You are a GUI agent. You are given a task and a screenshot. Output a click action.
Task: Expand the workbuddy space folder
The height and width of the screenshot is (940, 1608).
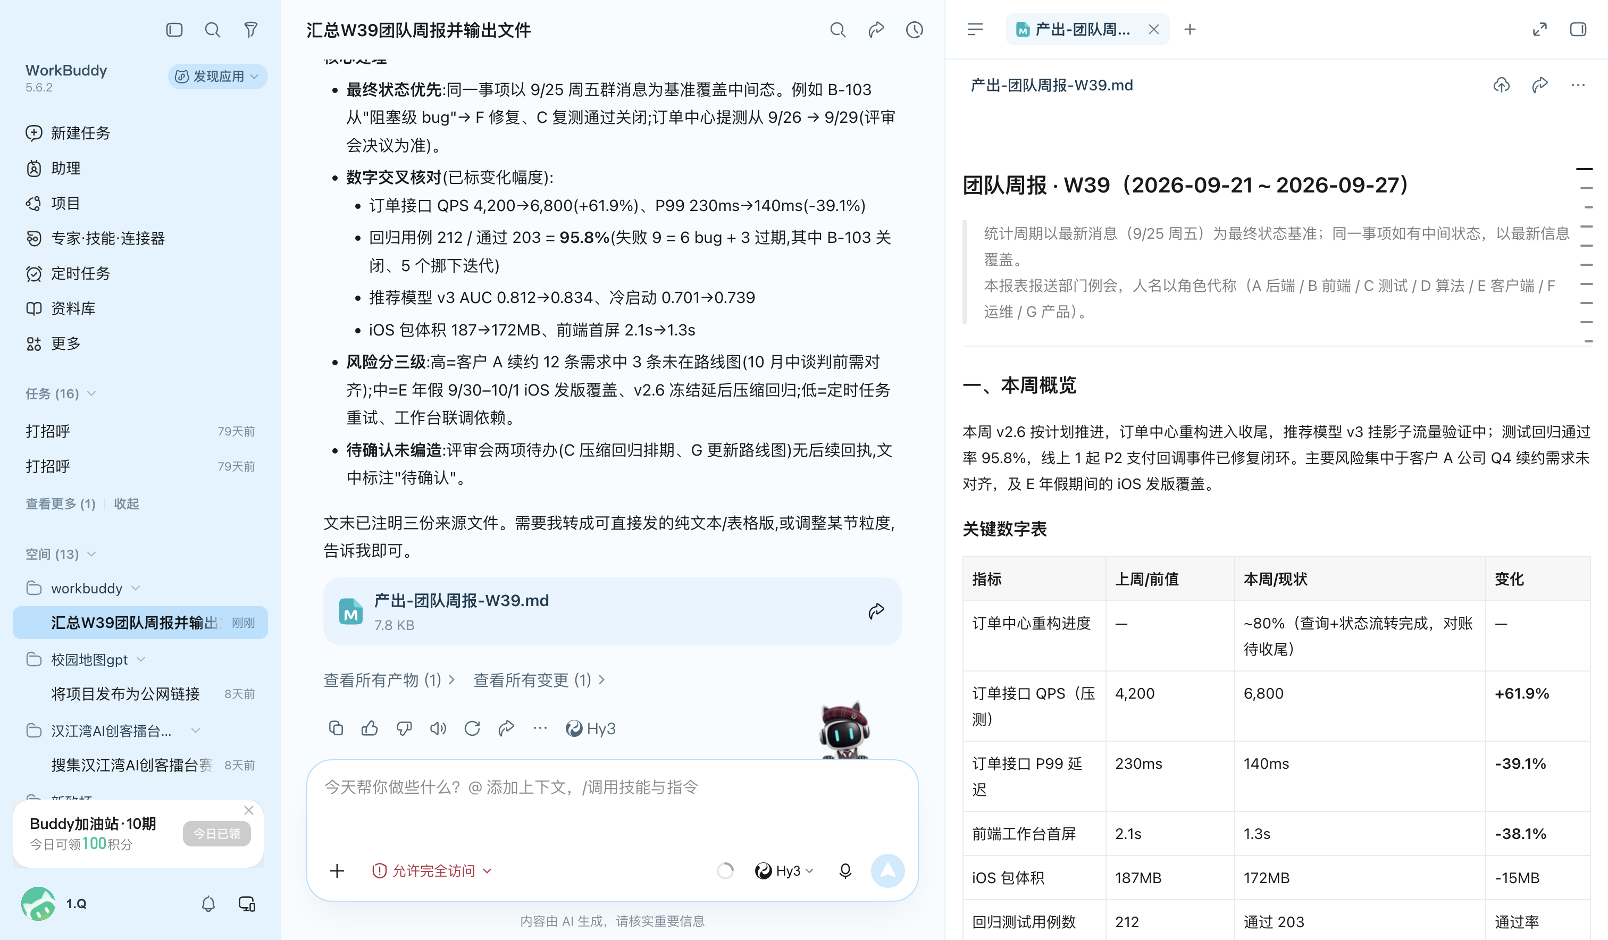(83, 589)
